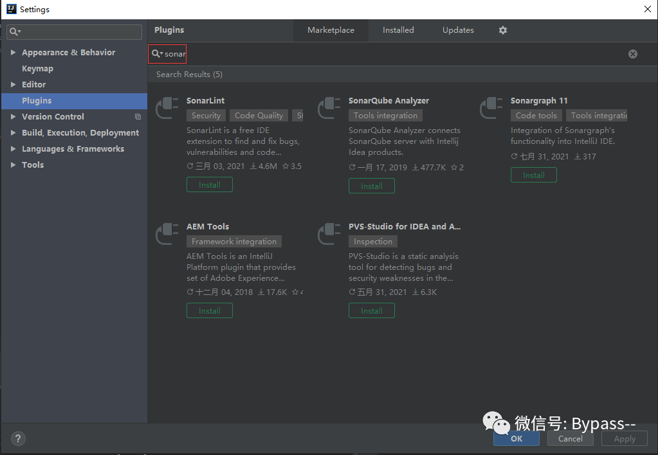
Task: Open SonarQube Analyzer plugin title
Action: 388,101
